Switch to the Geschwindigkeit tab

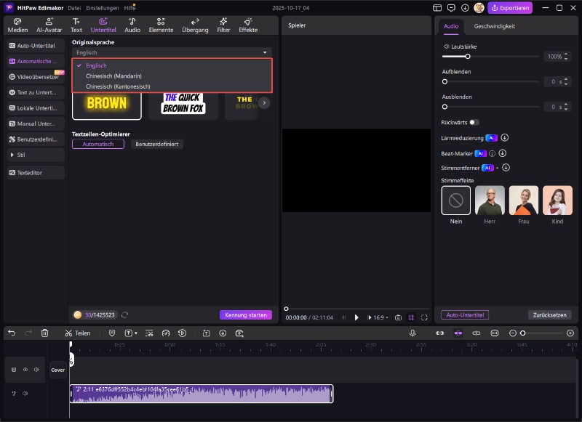(x=494, y=26)
